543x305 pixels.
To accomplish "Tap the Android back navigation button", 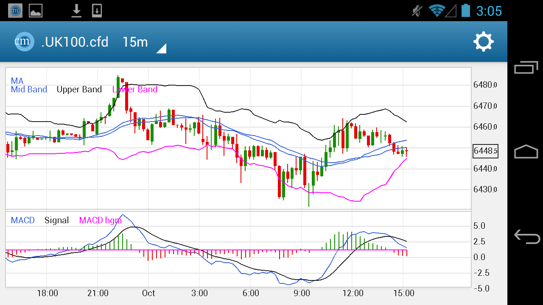I will pos(526,236).
